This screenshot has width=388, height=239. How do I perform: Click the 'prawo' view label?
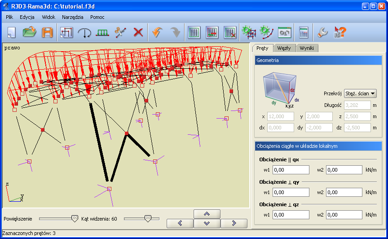point(12,48)
